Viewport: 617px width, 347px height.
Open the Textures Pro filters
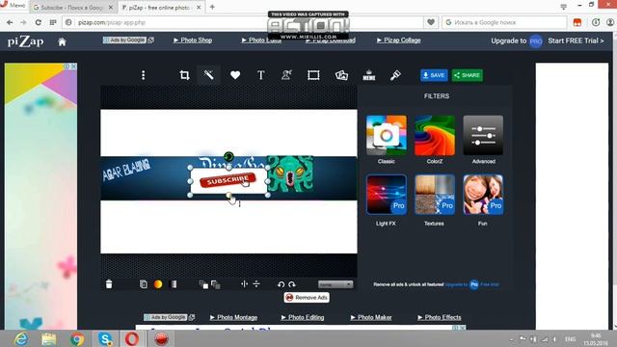point(435,195)
